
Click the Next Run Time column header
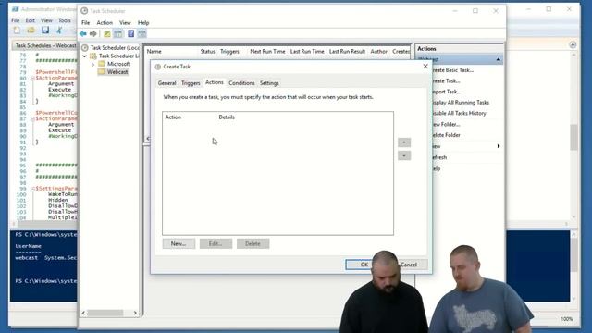point(267,52)
